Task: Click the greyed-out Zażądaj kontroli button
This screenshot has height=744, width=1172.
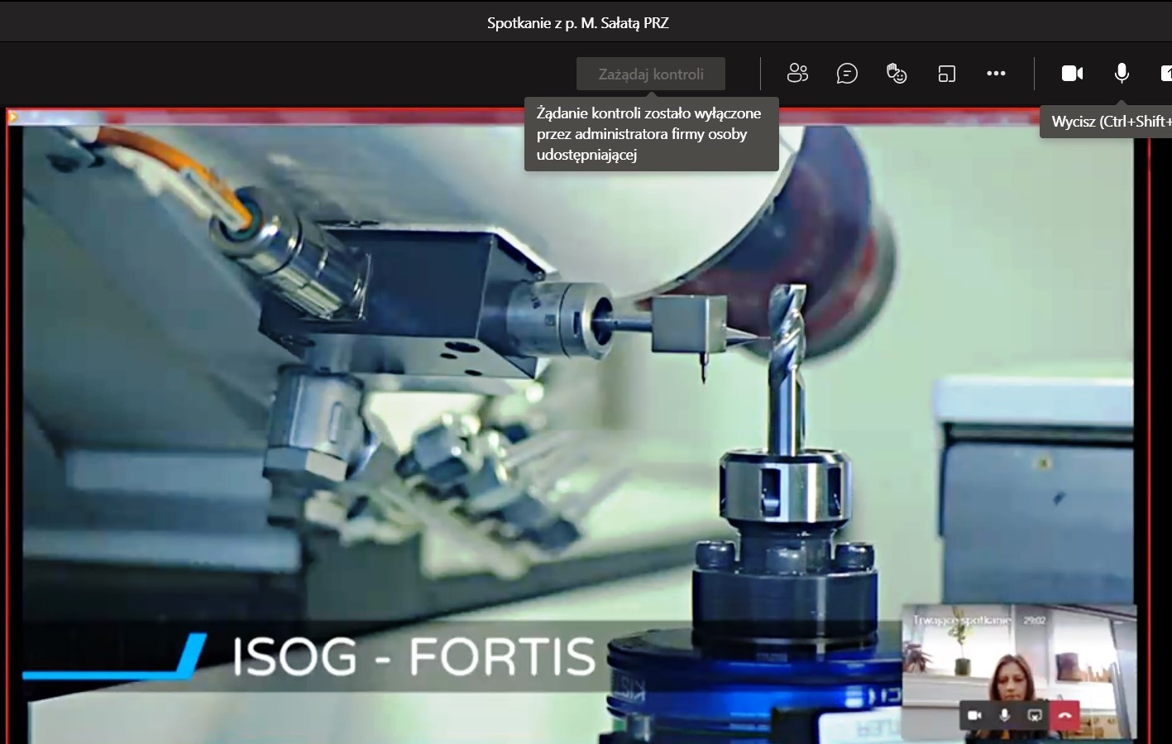Action: tap(651, 74)
